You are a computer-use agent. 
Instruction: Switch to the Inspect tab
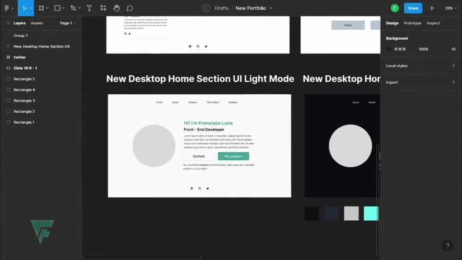point(433,23)
